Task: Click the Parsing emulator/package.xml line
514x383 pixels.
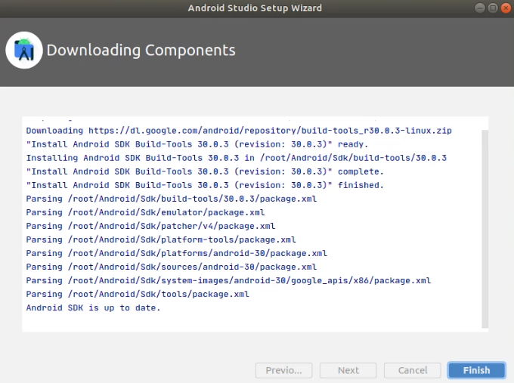Action: point(146,212)
